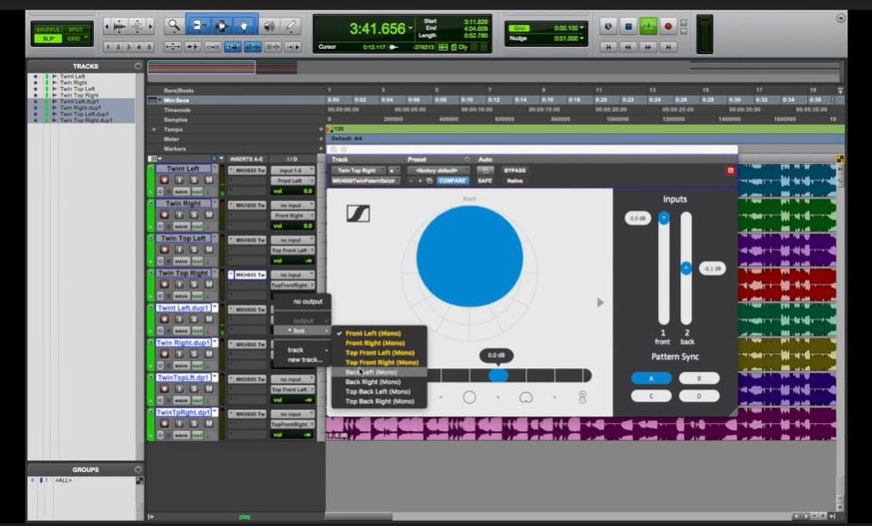Viewport: 872px width, 526px height.
Task: Click the Rewind transport button
Action: (628, 47)
